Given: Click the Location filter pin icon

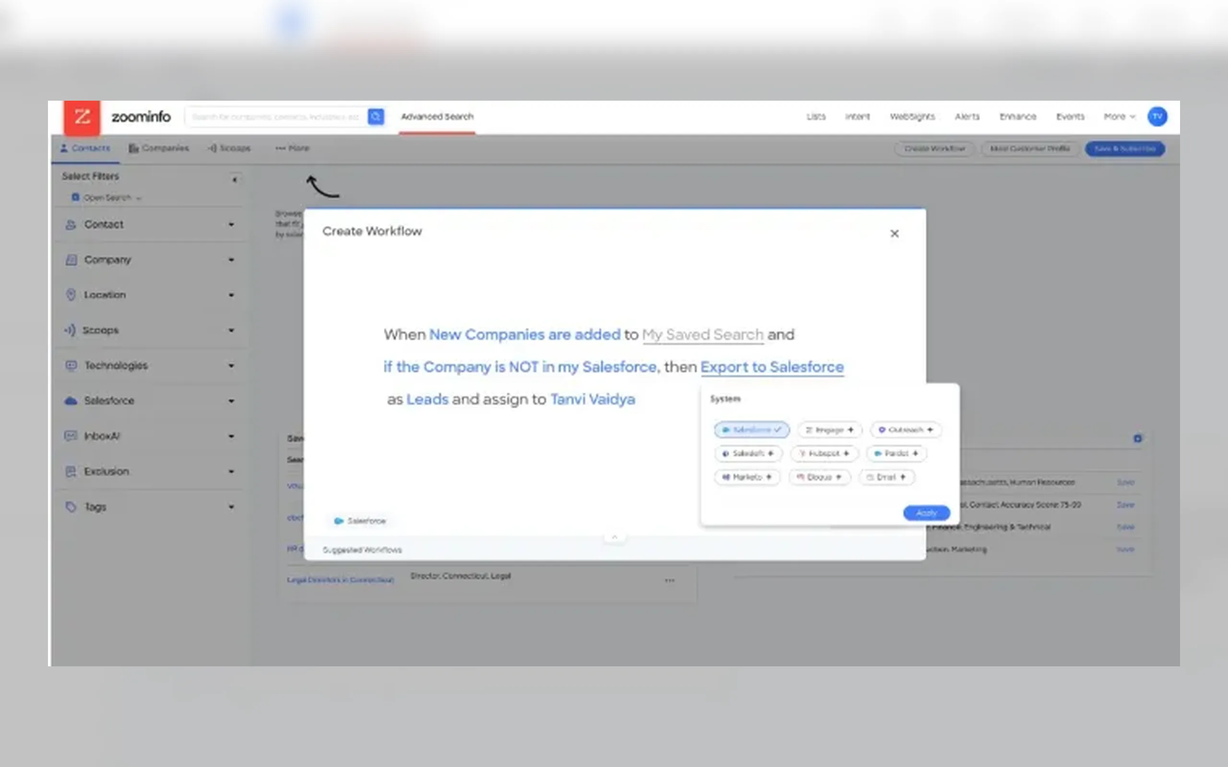Looking at the screenshot, I should (71, 295).
